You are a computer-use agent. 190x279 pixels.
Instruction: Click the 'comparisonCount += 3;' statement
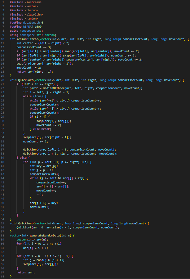pos(34,47)
